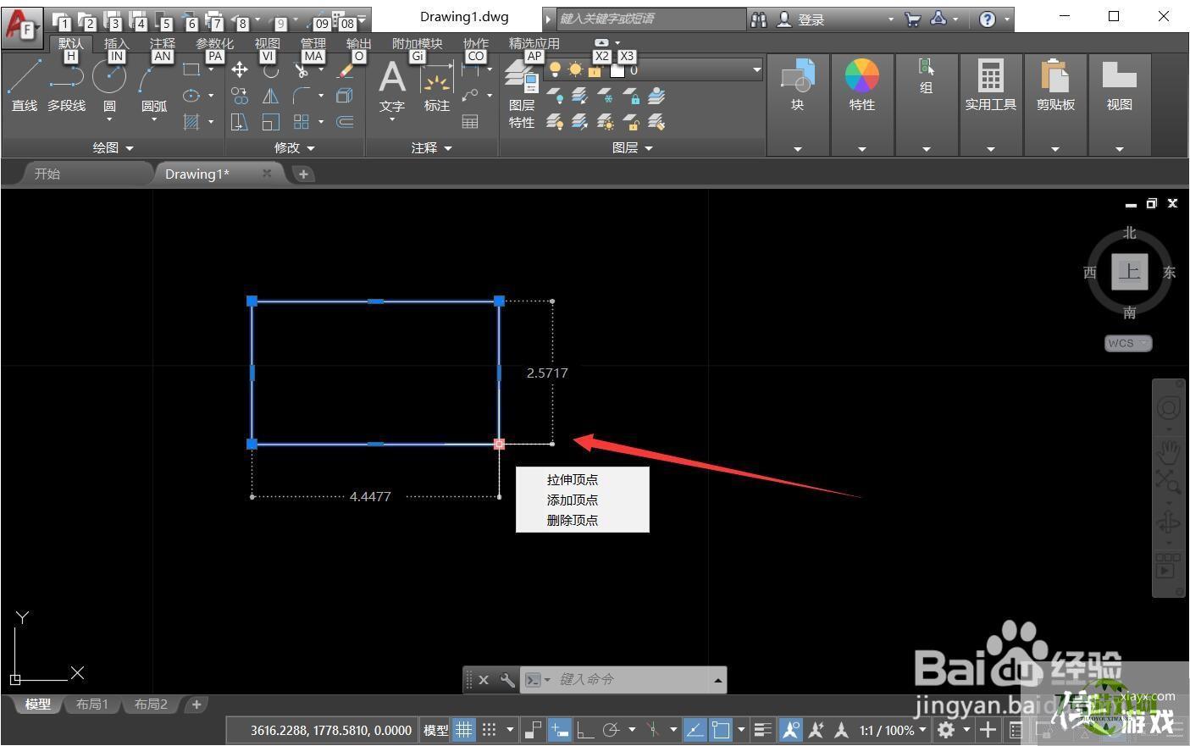The height and width of the screenshot is (746, 1190).
Task: Open the layer name dropdown list
Action: (756, 70)
